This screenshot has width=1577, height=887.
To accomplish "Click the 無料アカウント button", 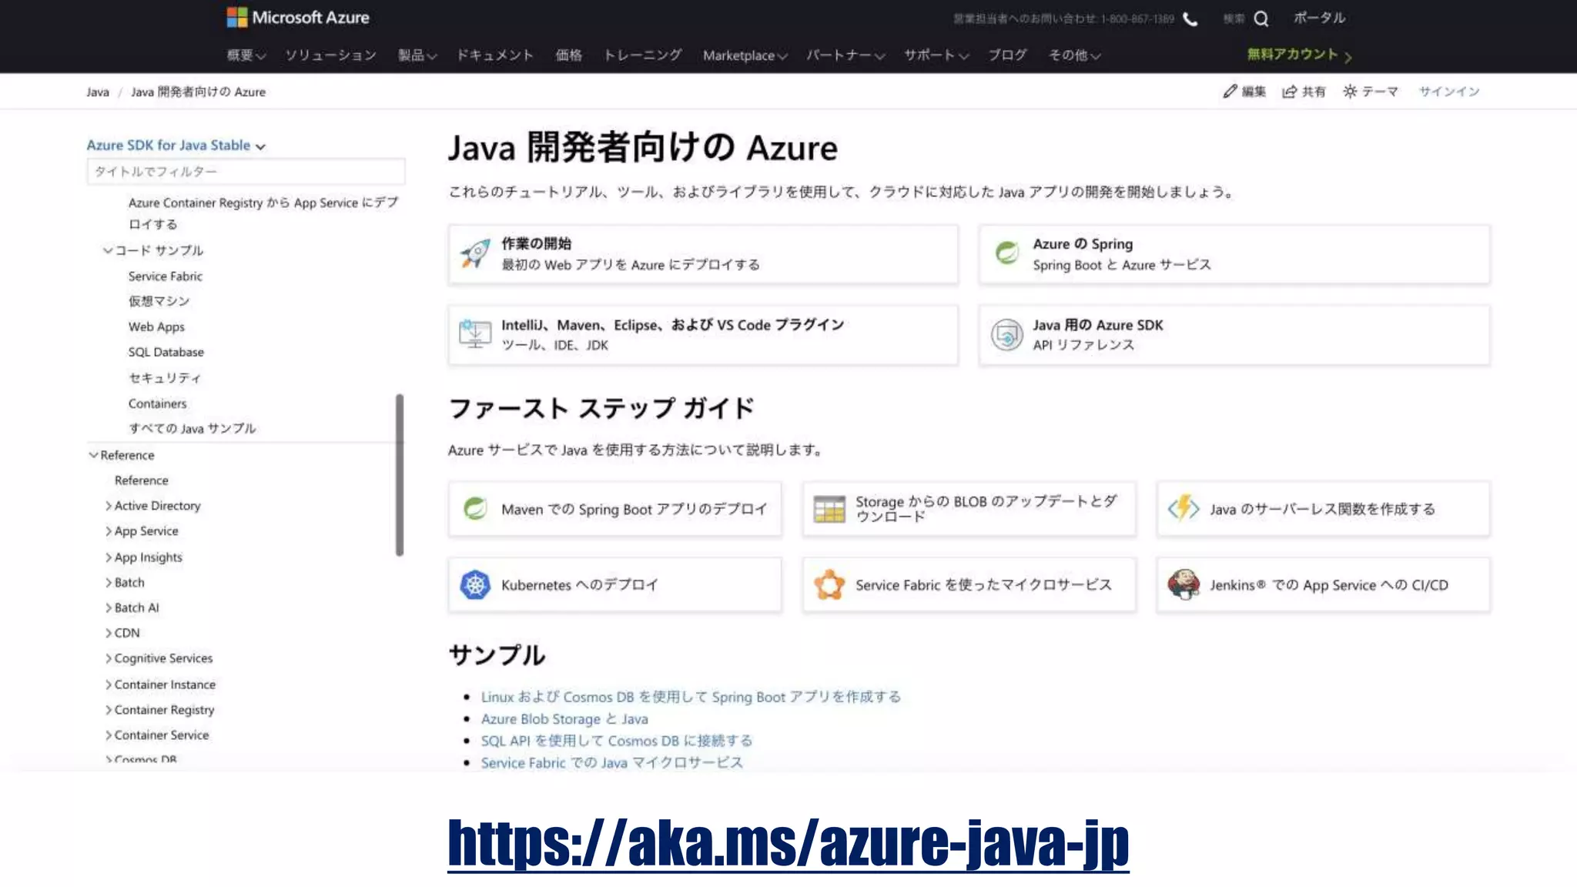I will click(1299, 55).
